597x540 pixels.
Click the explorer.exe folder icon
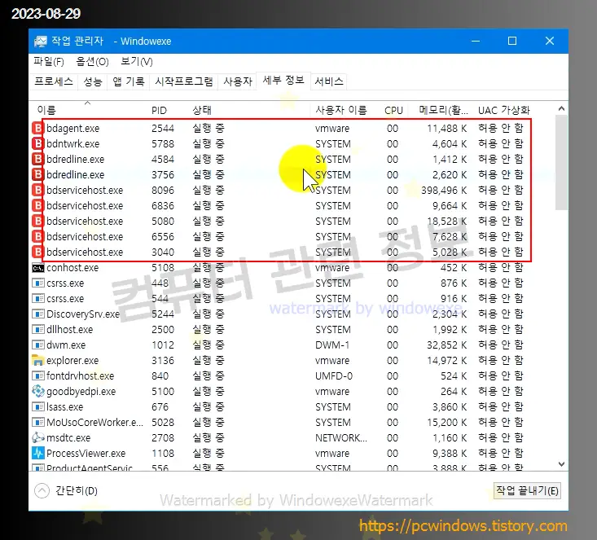point(37,360)
